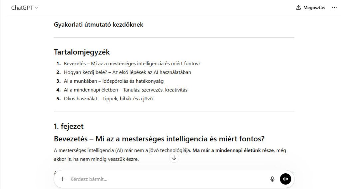Click the "Gyakorlati útmutató kezdőknek" heading
Viewport: 341px width, 189px height.
click(x=99, y=25)
